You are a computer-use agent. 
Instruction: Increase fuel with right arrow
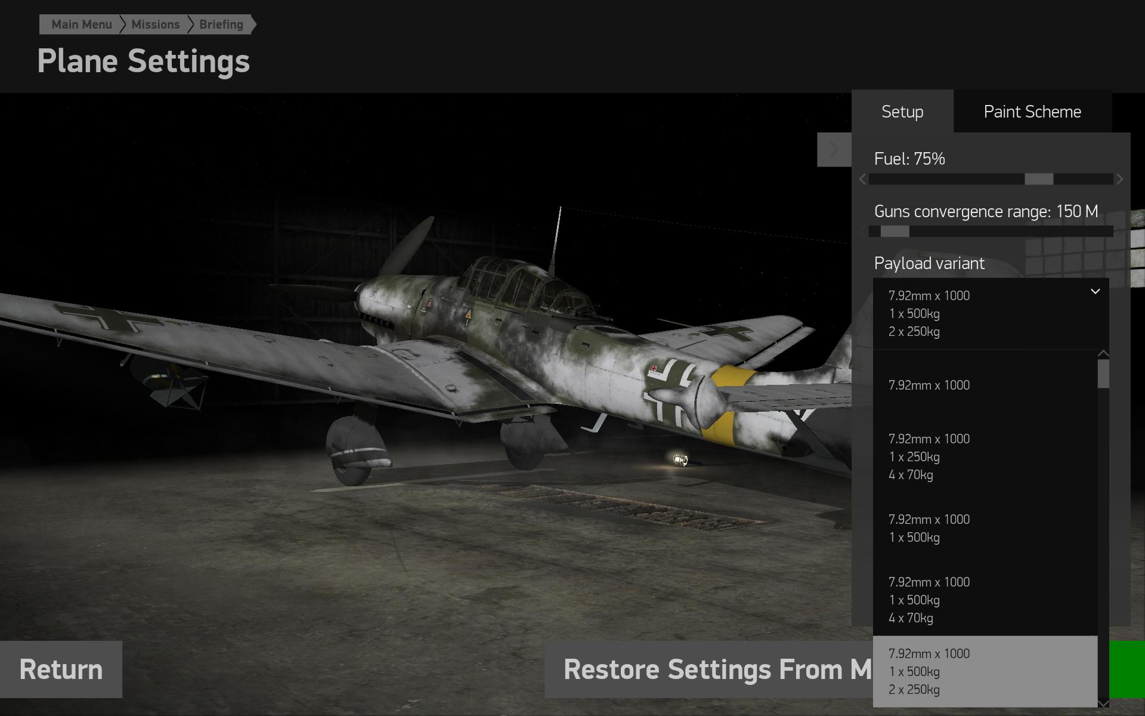coord(1119,179)
